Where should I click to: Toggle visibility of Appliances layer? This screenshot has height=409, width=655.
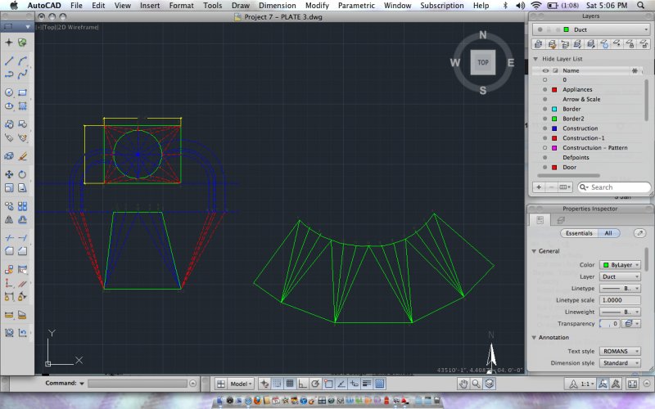tap(544, 90)
